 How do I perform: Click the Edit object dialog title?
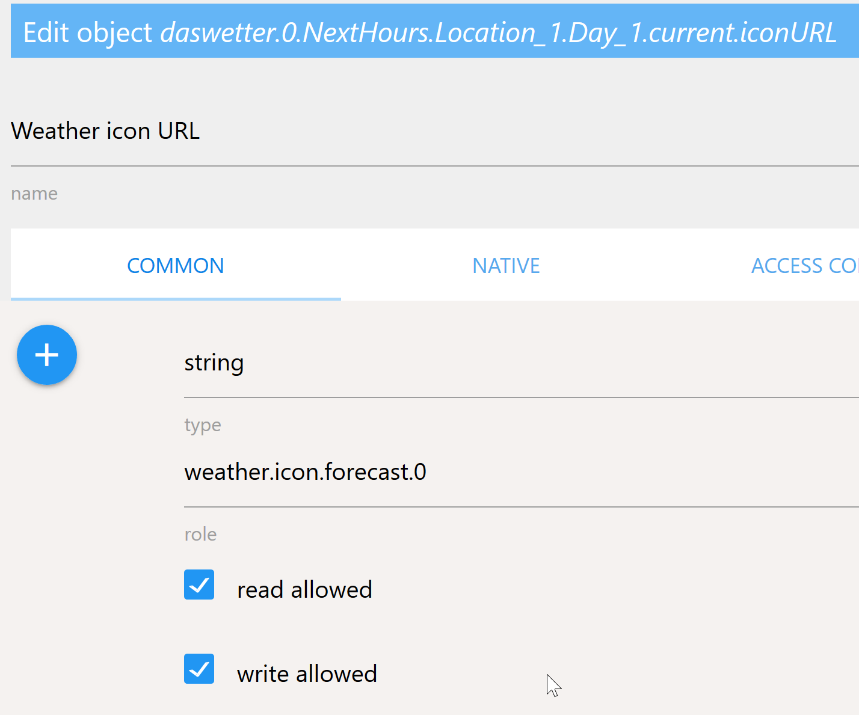coord(430,32)
